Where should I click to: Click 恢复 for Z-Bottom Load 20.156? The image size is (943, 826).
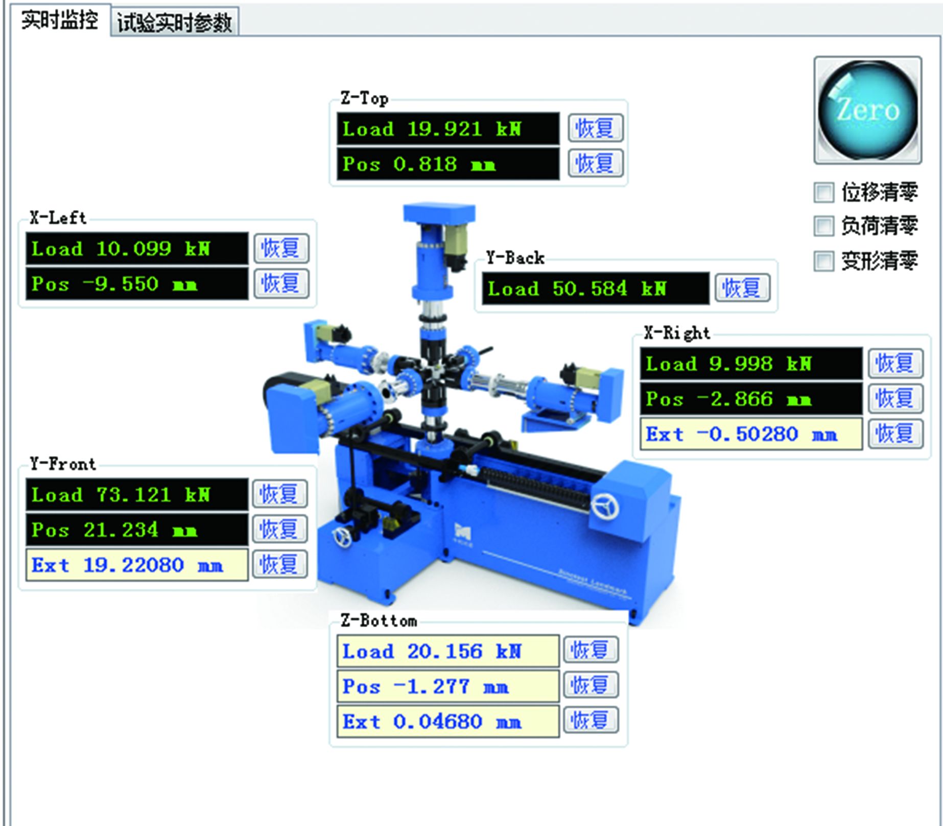591,650
